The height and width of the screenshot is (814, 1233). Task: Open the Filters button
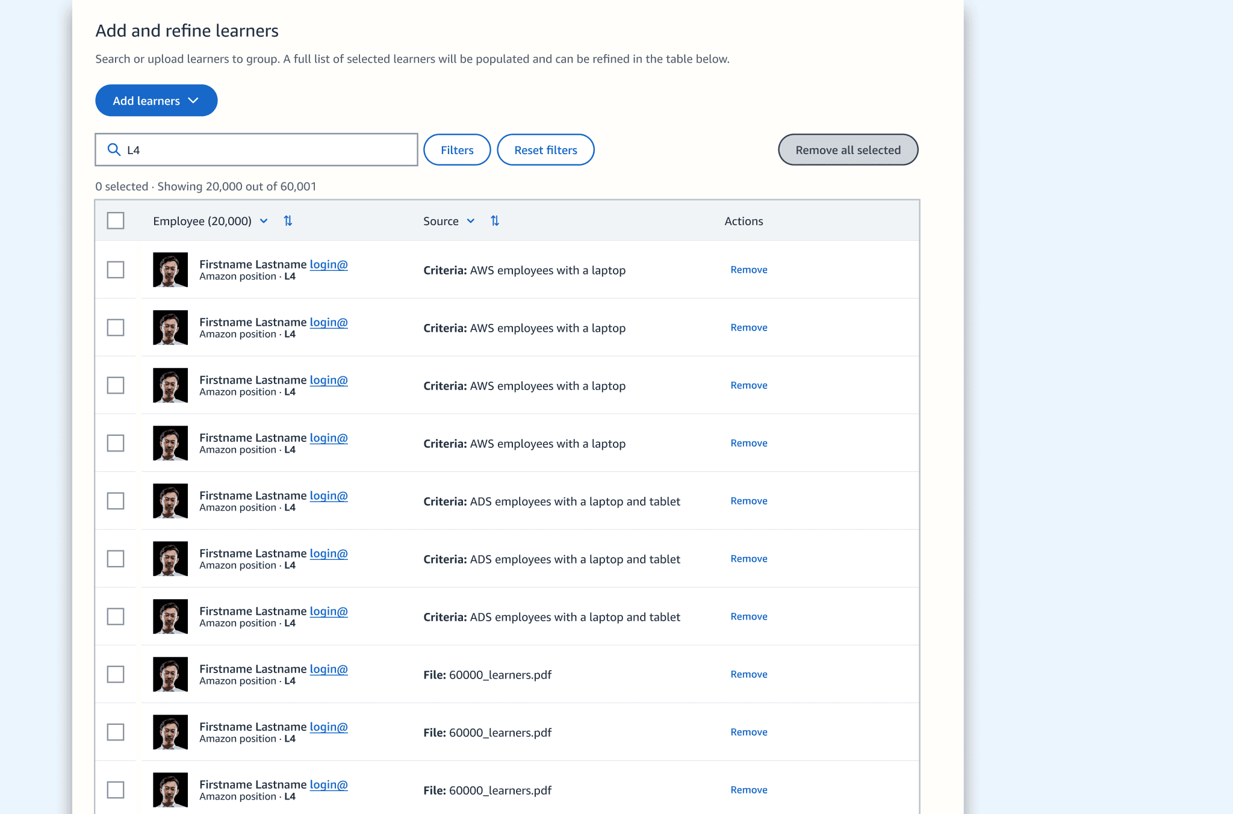(457, 150)
